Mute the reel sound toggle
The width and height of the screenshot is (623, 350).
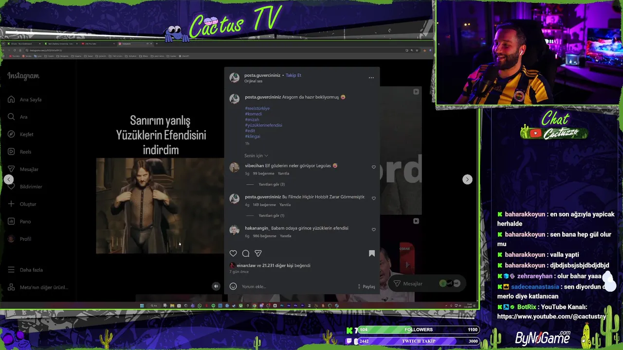216,286
